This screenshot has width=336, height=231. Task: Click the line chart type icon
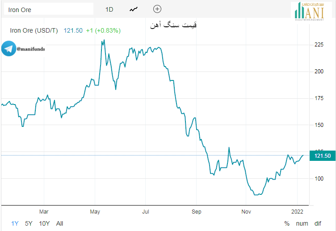click(x=133, y=9)
